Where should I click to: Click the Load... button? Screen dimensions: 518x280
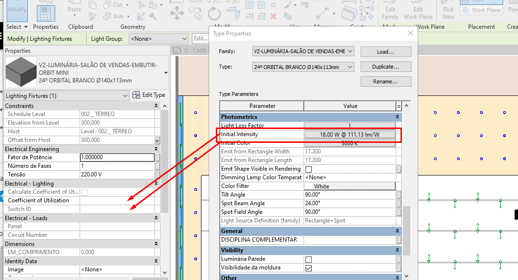(x=386, y=52)
